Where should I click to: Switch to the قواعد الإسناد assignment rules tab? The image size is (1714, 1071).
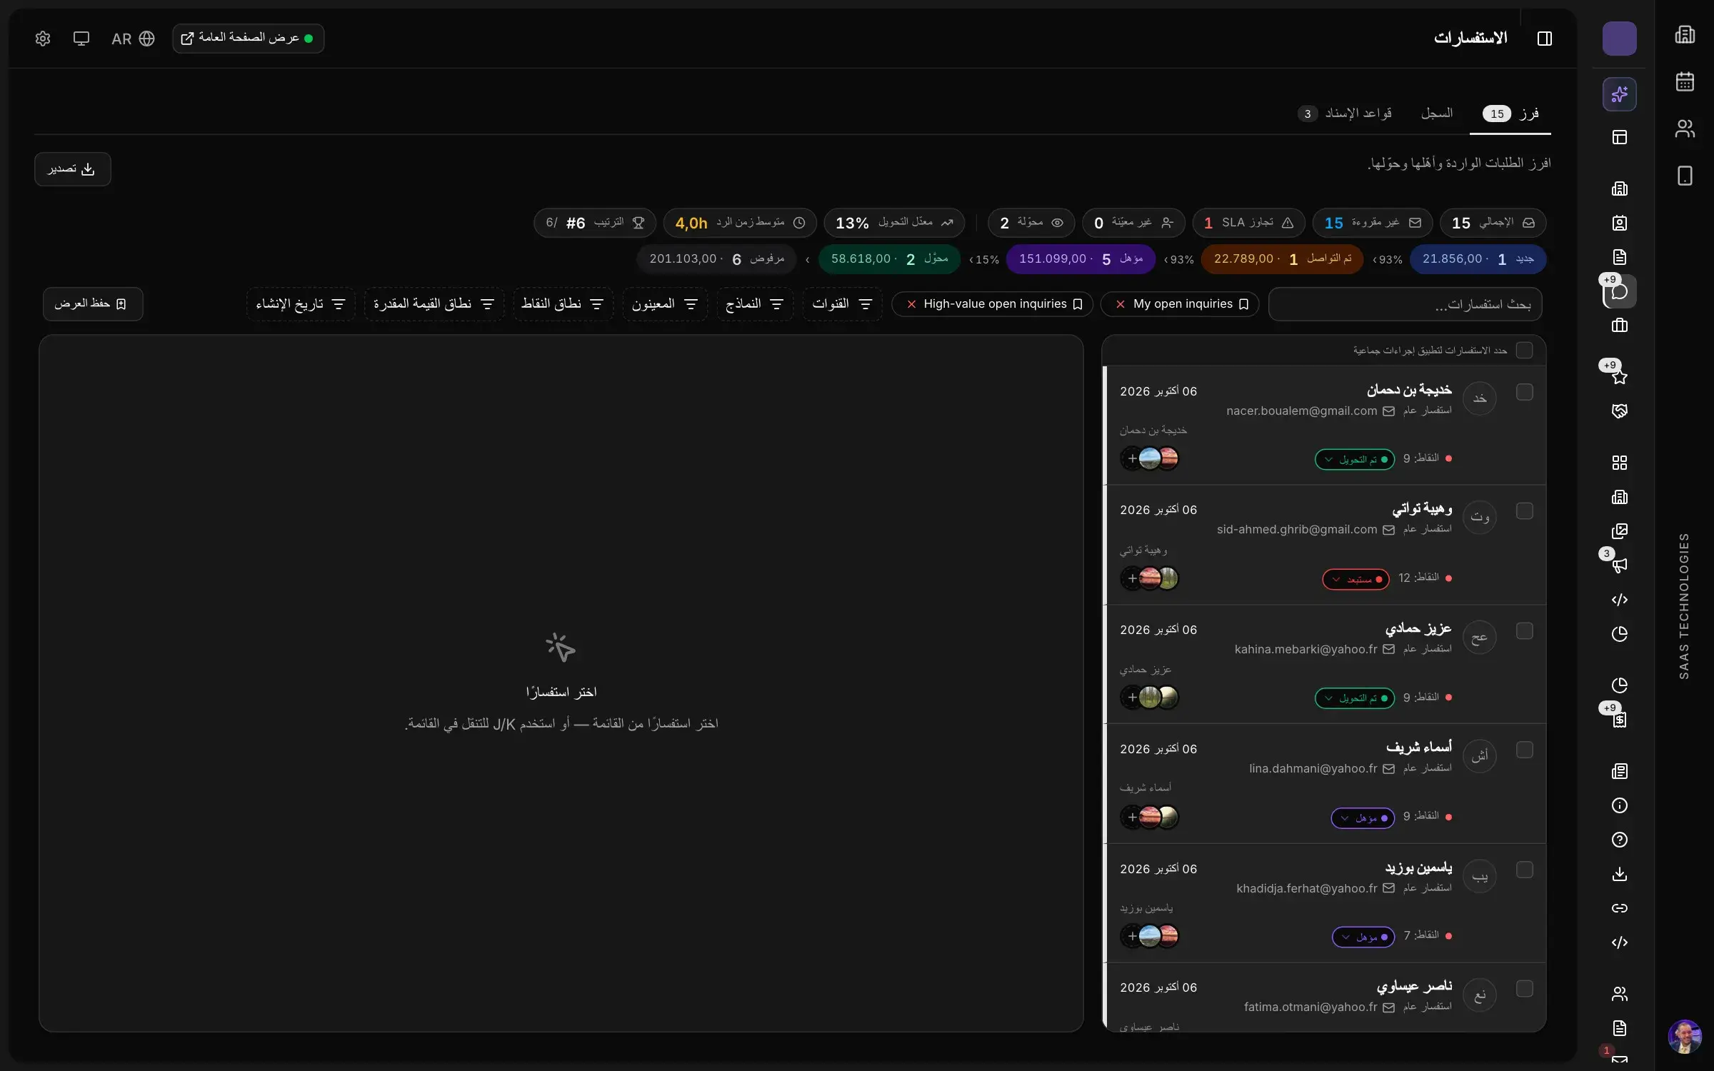coord(1345,114)
